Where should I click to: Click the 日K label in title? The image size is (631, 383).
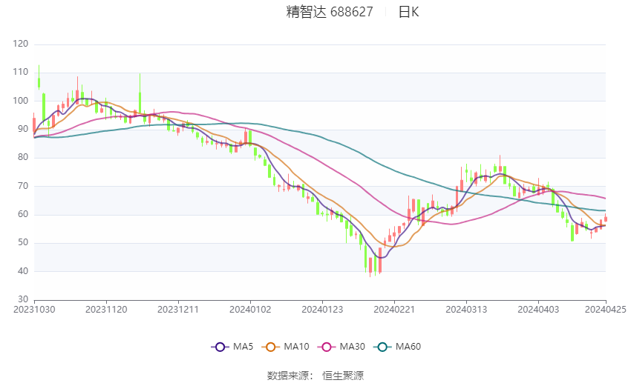point(408,12)
